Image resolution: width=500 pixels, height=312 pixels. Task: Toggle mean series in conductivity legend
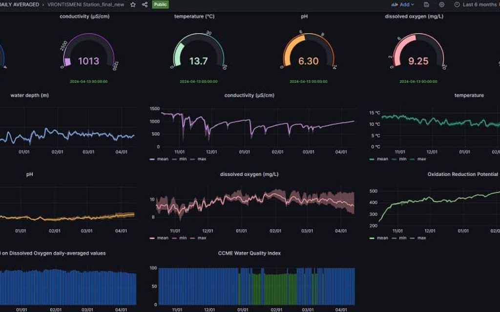click(x=160, y=159)
